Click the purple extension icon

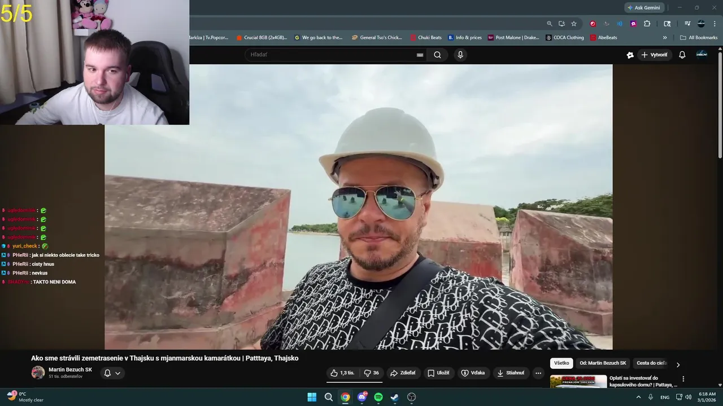tap(633, 24)
